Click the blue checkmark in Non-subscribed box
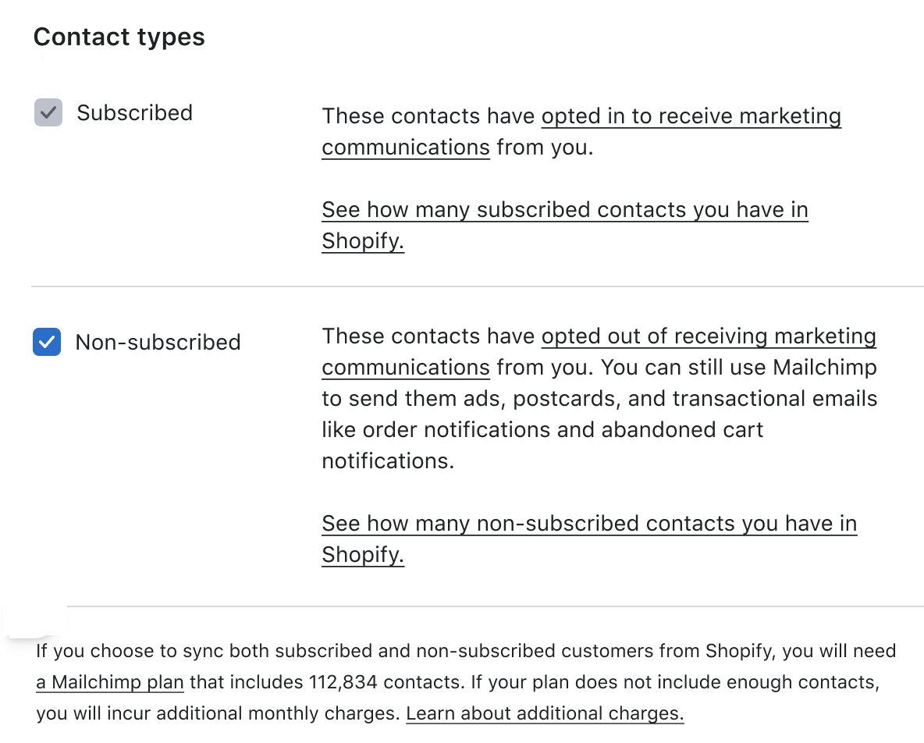924x743 pixels. [x=46, y=342]
